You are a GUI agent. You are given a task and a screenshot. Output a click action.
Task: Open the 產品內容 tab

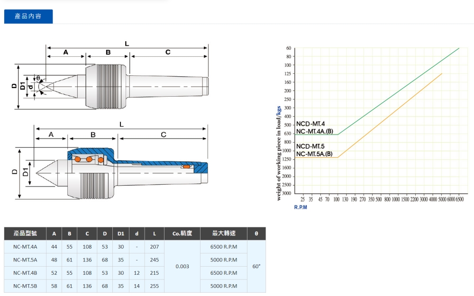pyautogui.click(x=28, y=17)
